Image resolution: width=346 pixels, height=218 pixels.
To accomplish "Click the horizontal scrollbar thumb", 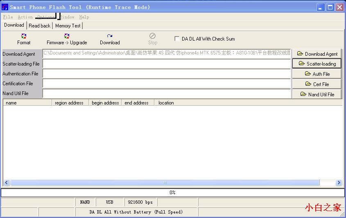I will point(165,182).
